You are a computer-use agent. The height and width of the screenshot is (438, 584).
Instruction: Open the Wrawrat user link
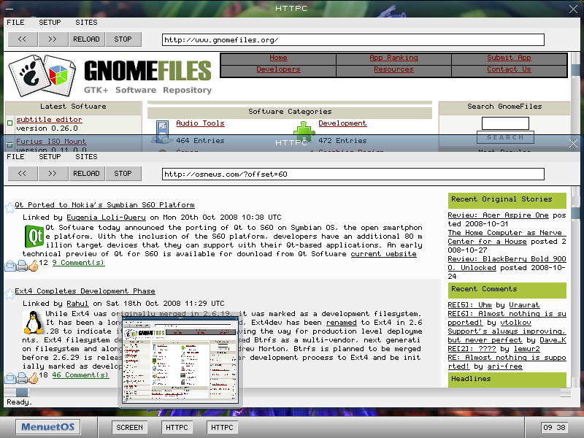[524, 305]
